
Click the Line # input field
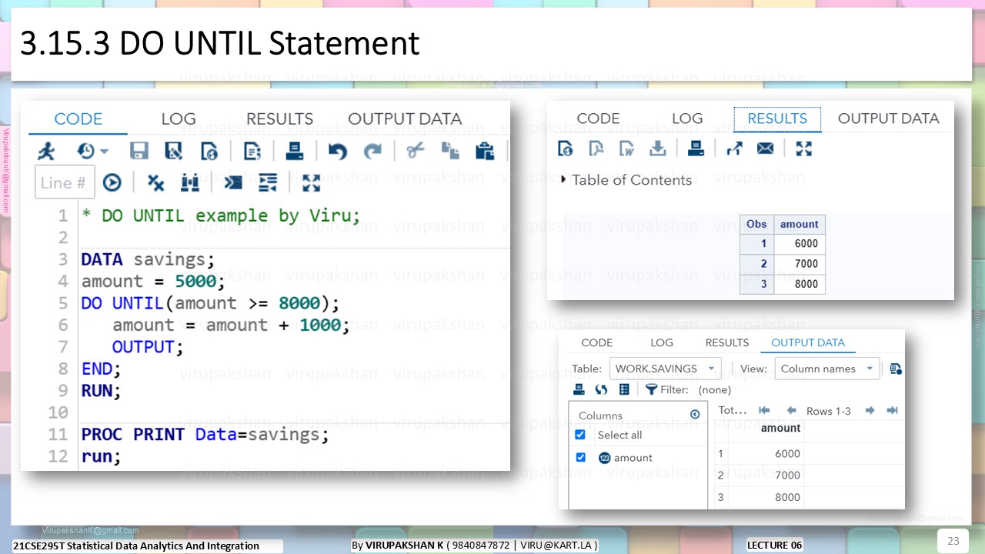point(65,182)
